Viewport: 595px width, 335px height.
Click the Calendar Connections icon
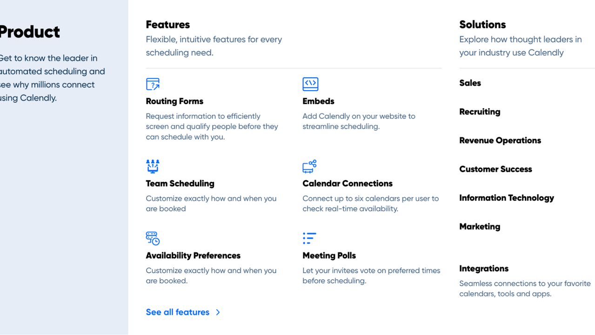coord(309,166)
